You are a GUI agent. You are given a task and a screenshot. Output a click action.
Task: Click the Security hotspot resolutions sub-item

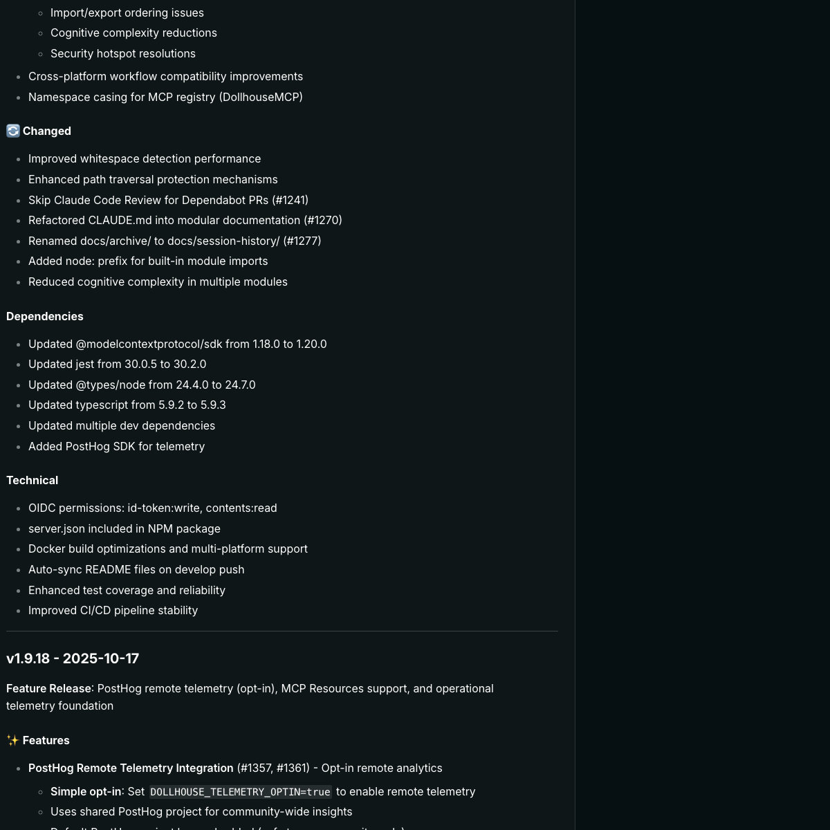pos(123,53)
